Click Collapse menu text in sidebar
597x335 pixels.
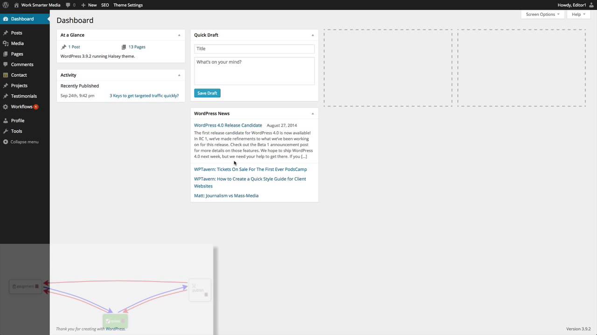[x=24, y=142]
